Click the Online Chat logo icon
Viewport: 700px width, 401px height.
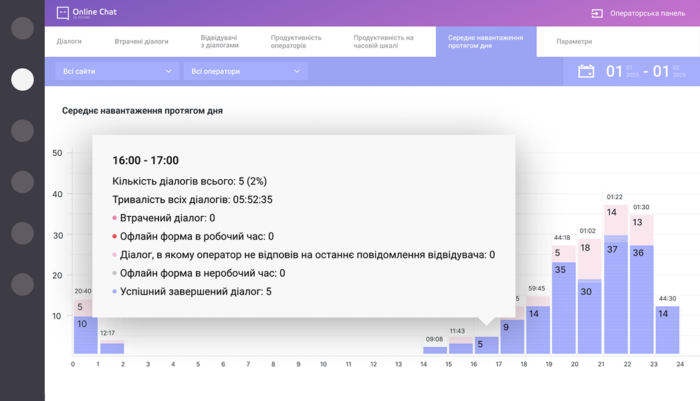point(63,13)
